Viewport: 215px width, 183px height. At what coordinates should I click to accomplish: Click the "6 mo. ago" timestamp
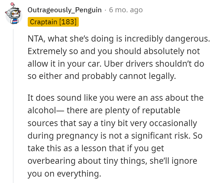(126, 10)
